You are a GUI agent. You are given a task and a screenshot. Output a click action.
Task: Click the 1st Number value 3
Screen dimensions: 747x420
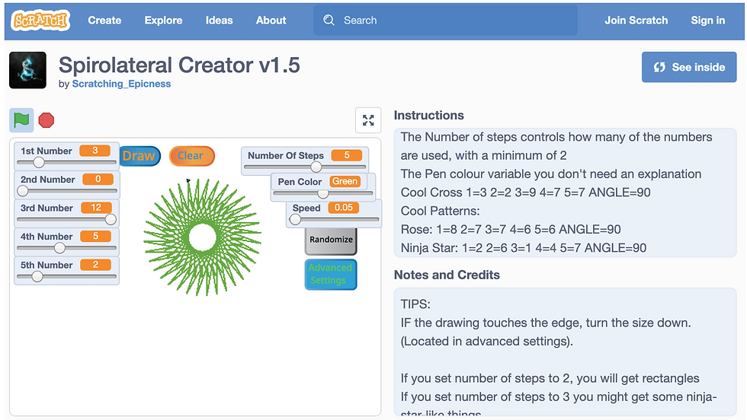(95, 151)
